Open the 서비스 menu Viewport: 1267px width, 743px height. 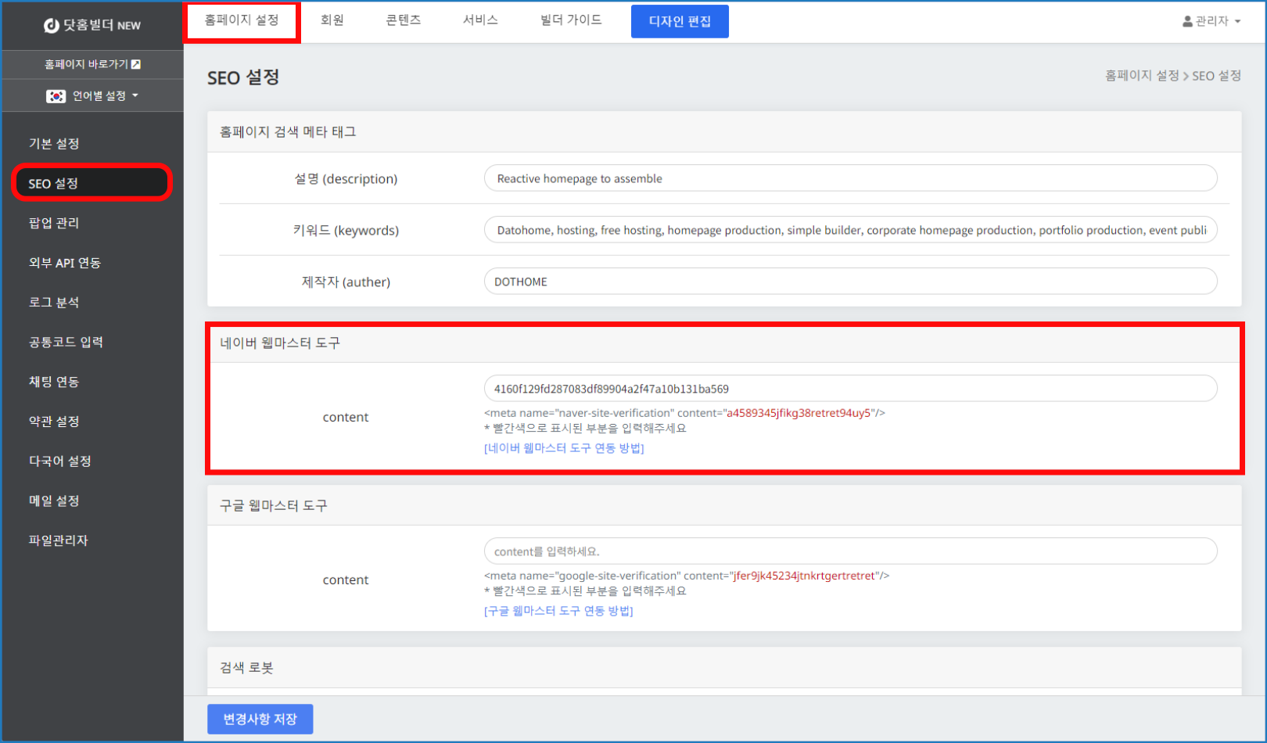[480, 20]
